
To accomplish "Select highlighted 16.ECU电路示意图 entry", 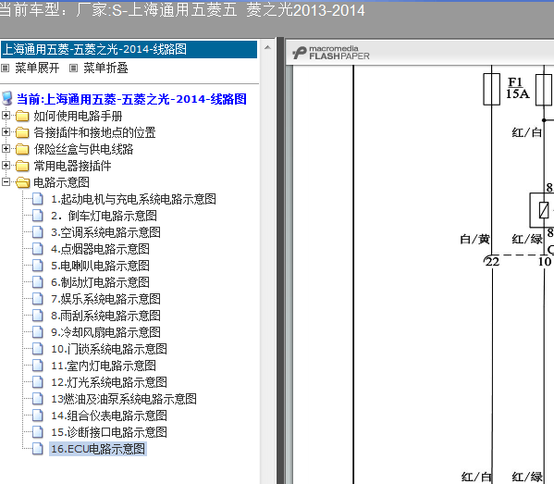I will point(98,449).
